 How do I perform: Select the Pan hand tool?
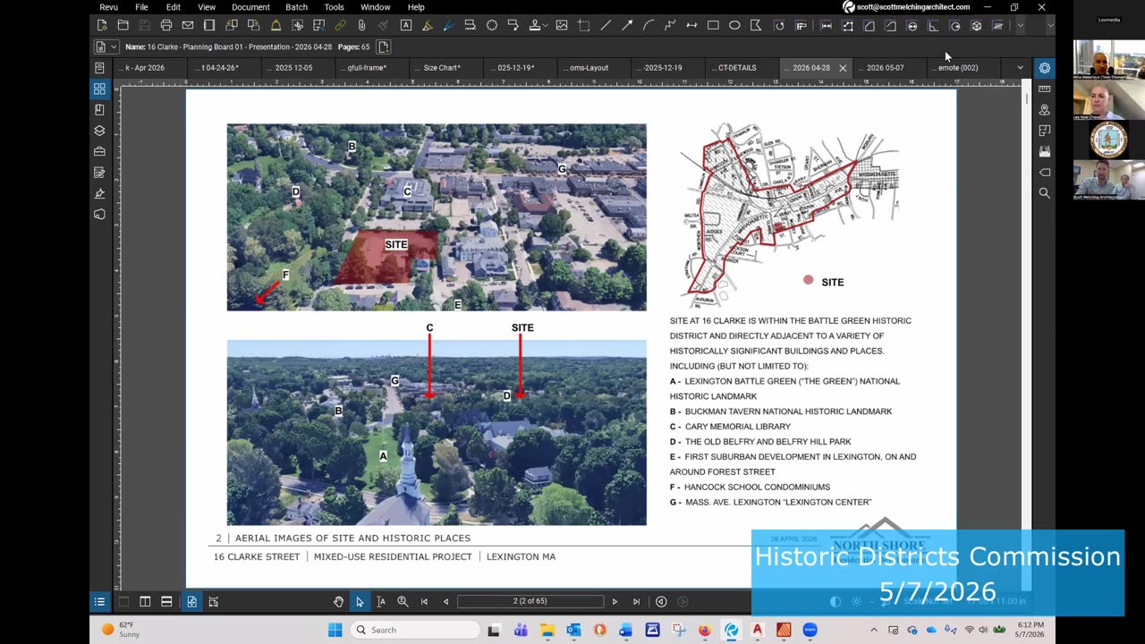point(338,602)
